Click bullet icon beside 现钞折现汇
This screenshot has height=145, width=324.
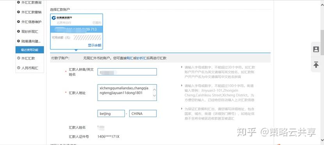18,32
